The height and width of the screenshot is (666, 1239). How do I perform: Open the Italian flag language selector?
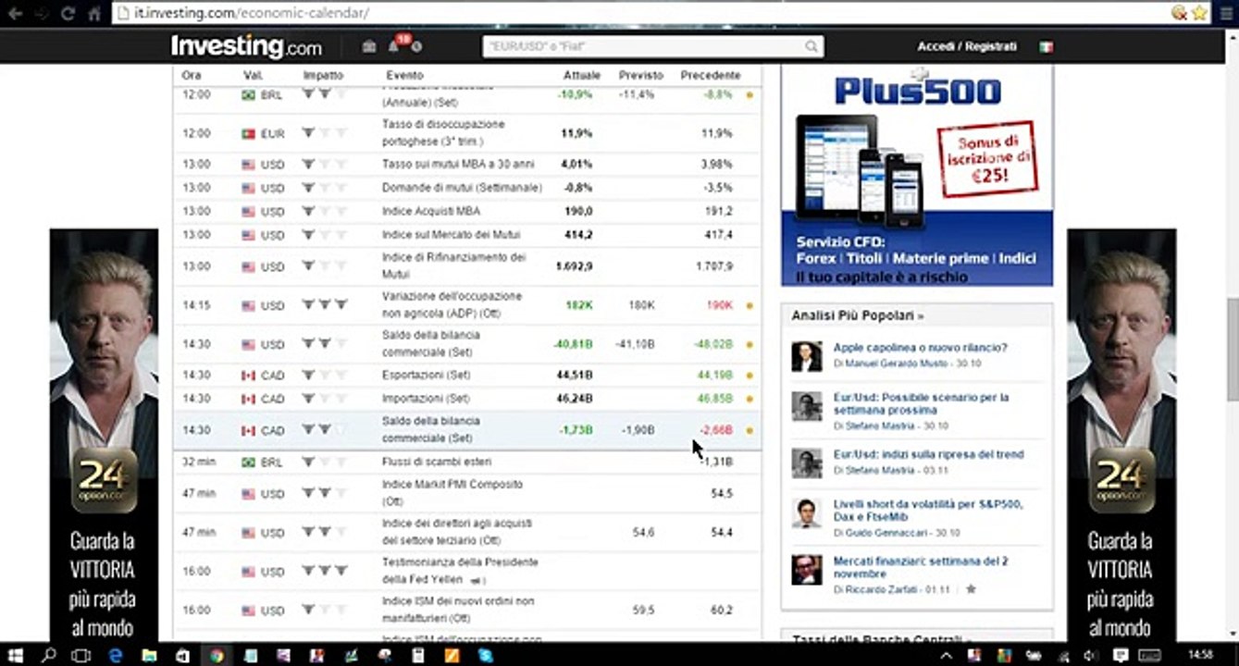pos(1046,46)
